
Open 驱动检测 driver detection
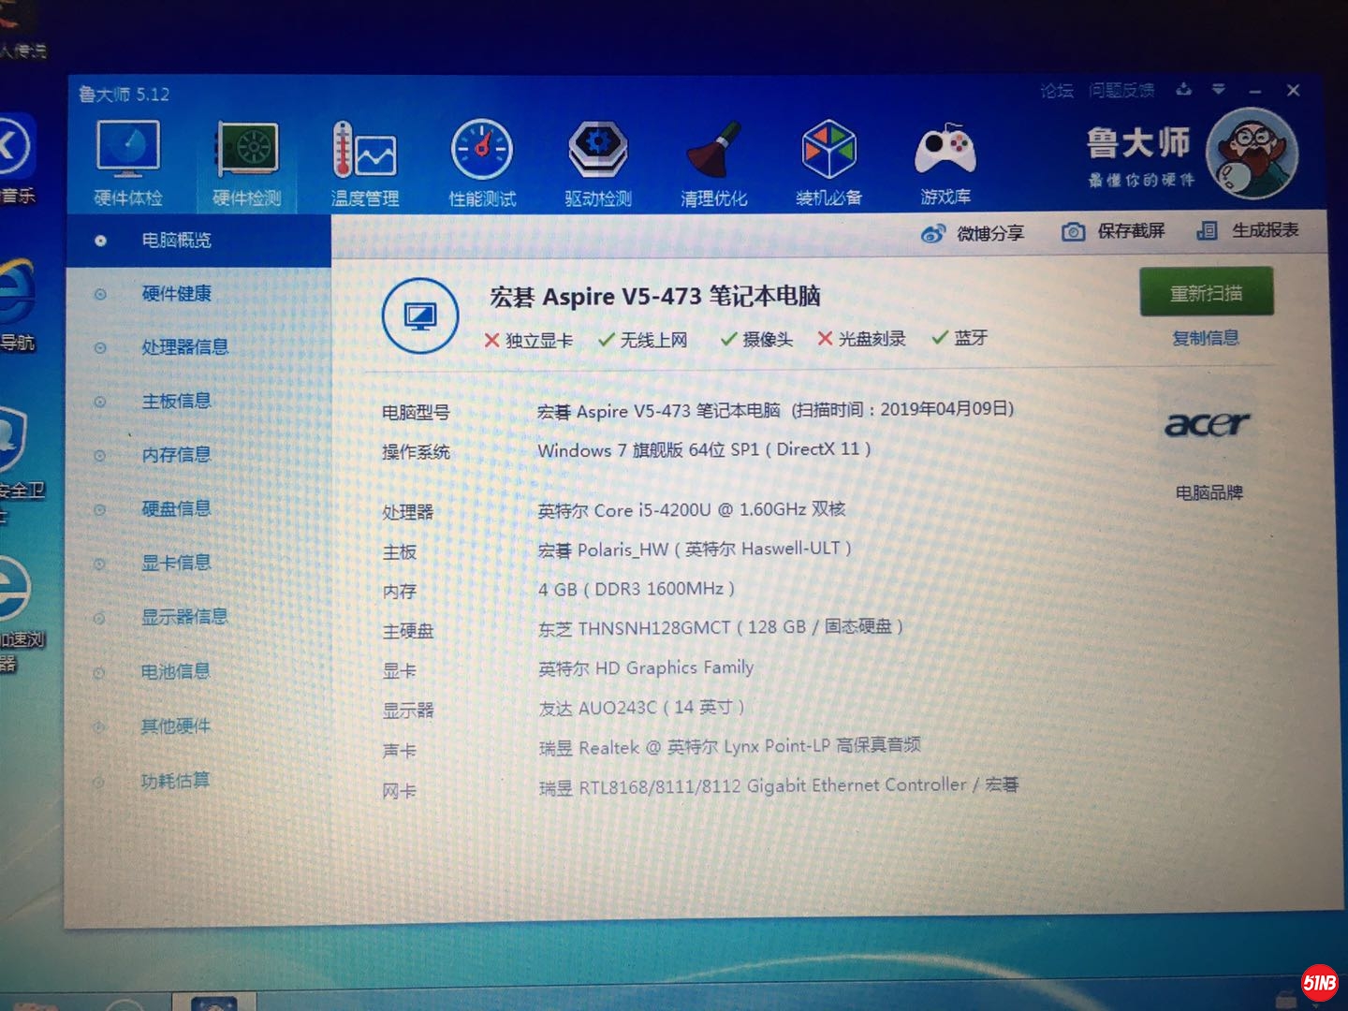pyautogui.click(x=598, y=161)
